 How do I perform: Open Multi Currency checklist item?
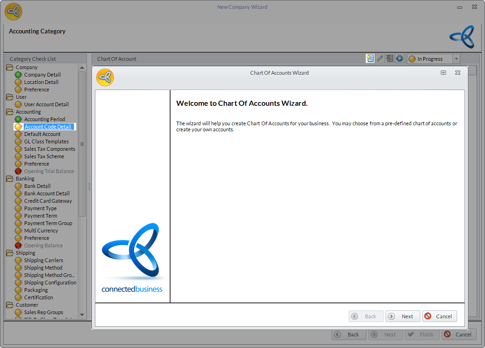tap(41, 231)
